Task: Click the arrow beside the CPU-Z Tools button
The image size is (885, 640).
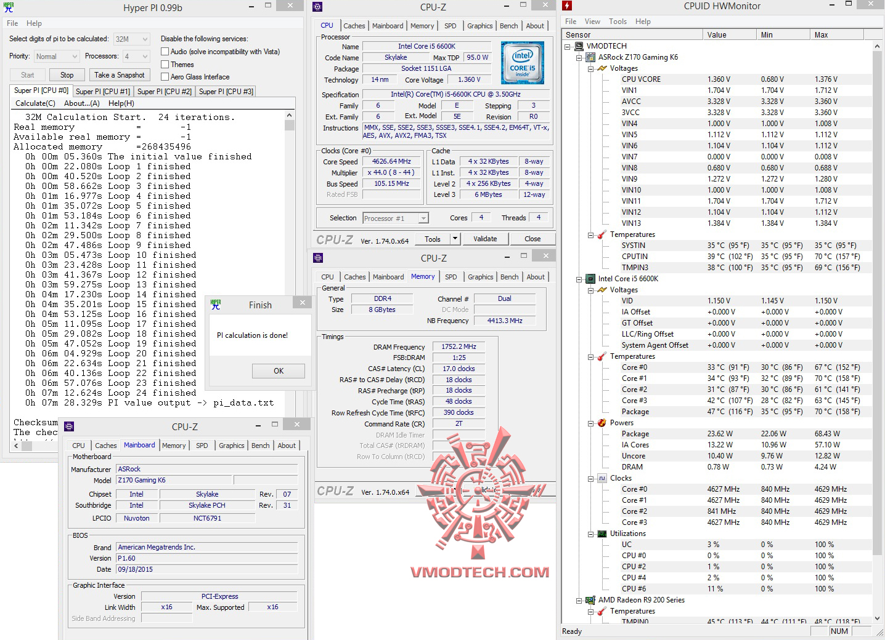Action: (455, 239)
